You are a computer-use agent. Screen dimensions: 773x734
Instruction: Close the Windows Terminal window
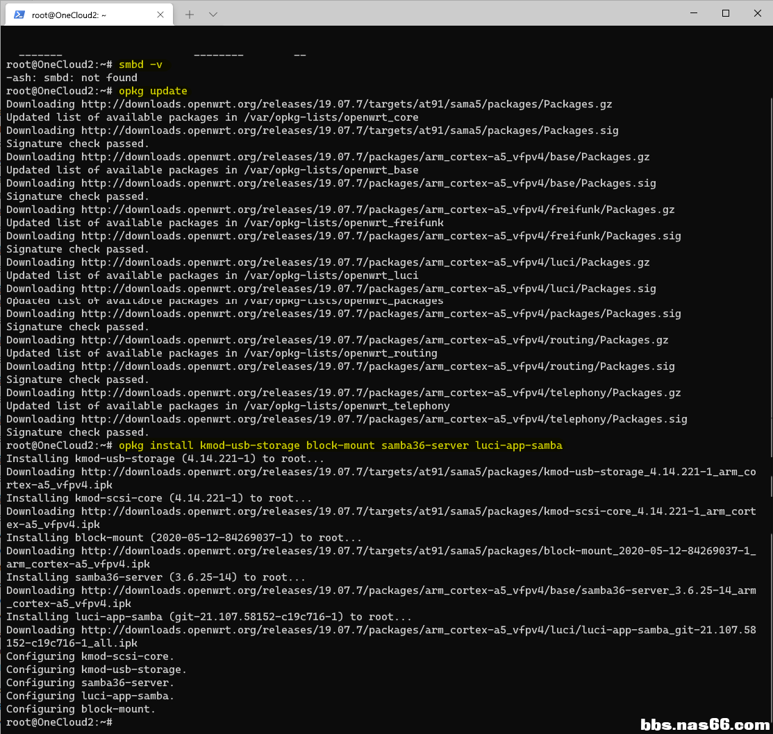tap(757, 13)
